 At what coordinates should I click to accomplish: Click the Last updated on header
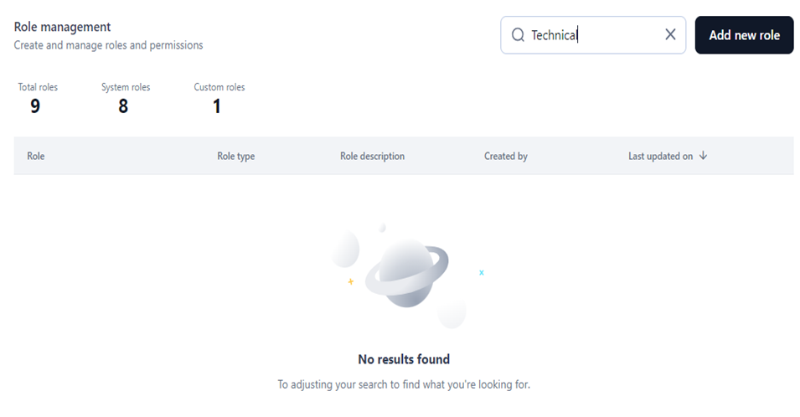point(660,156)
